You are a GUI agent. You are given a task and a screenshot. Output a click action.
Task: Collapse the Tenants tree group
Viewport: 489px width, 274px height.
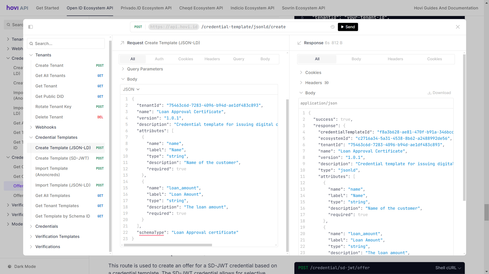click(31, 55)
